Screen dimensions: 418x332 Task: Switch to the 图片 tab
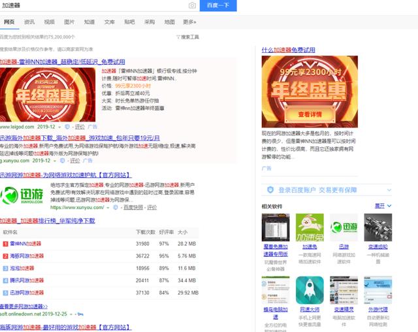coord(69,22)
